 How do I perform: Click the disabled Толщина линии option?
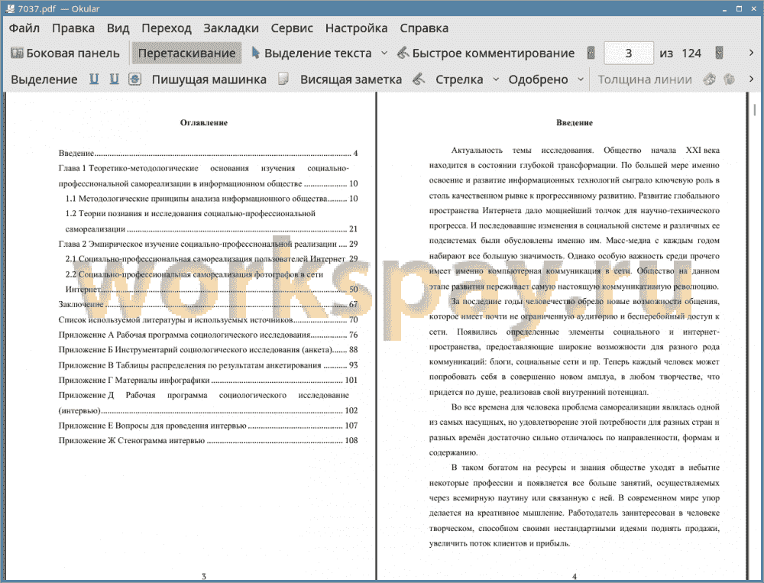[x=645, y=79]
